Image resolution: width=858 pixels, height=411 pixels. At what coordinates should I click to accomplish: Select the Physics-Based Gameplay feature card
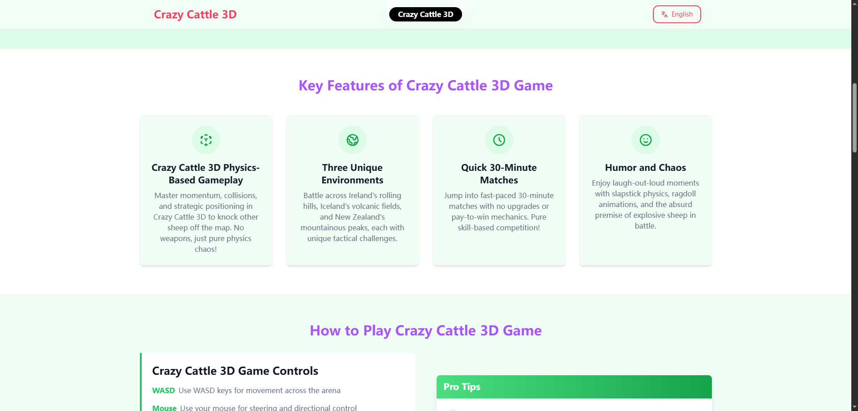[206, 190]
